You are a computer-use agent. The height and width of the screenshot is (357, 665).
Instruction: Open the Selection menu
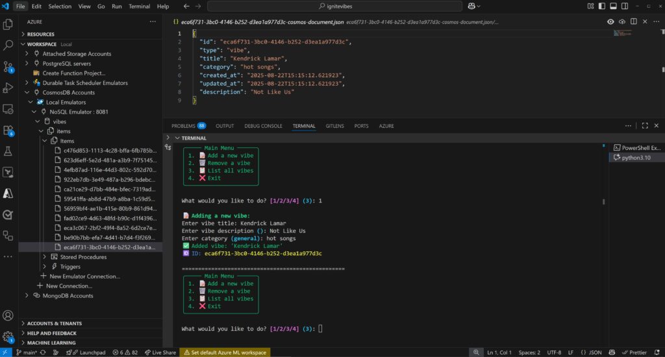[x=60, y=6]
